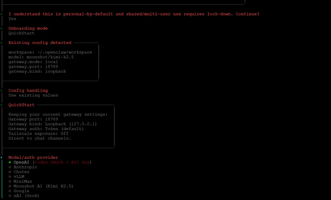Screen dimensions: 331x200
Task: Select the Anthropic provider option
Action: click(23, 167)
